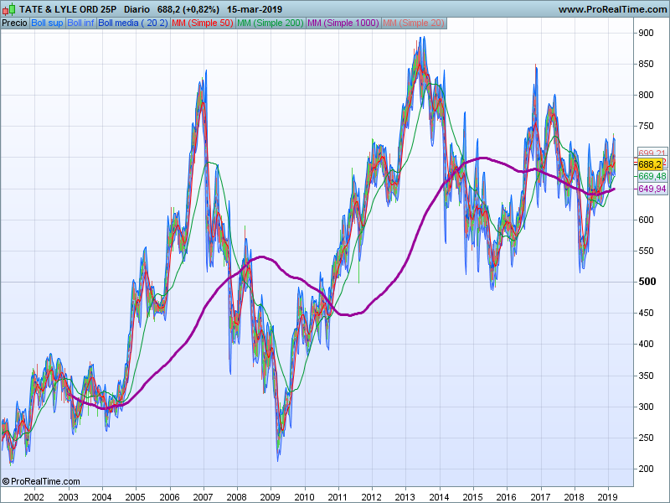Click the 2017 year label on the time axis
This screenshot has width=670, height=503.
click(x=540, y=497)
